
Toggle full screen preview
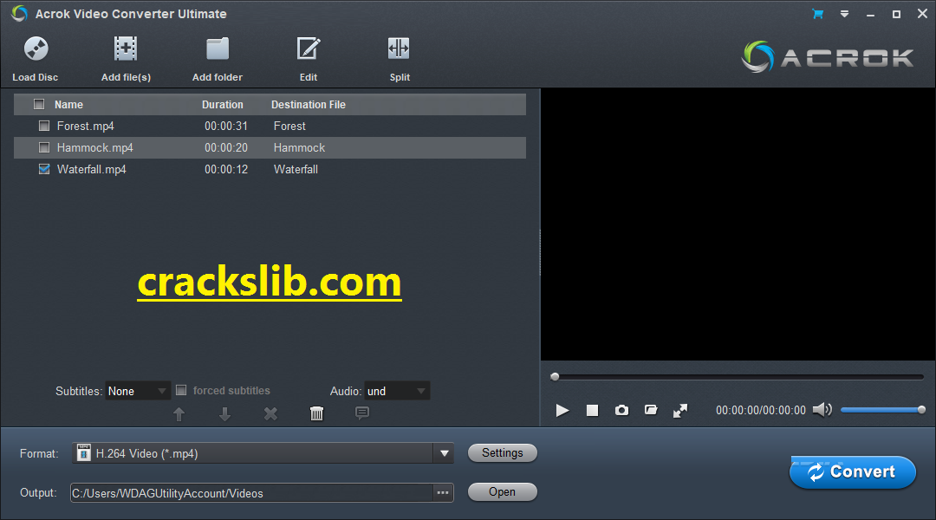pos(680,411)
